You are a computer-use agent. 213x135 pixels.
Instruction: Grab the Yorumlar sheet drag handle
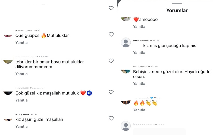(x=177, y=3)
